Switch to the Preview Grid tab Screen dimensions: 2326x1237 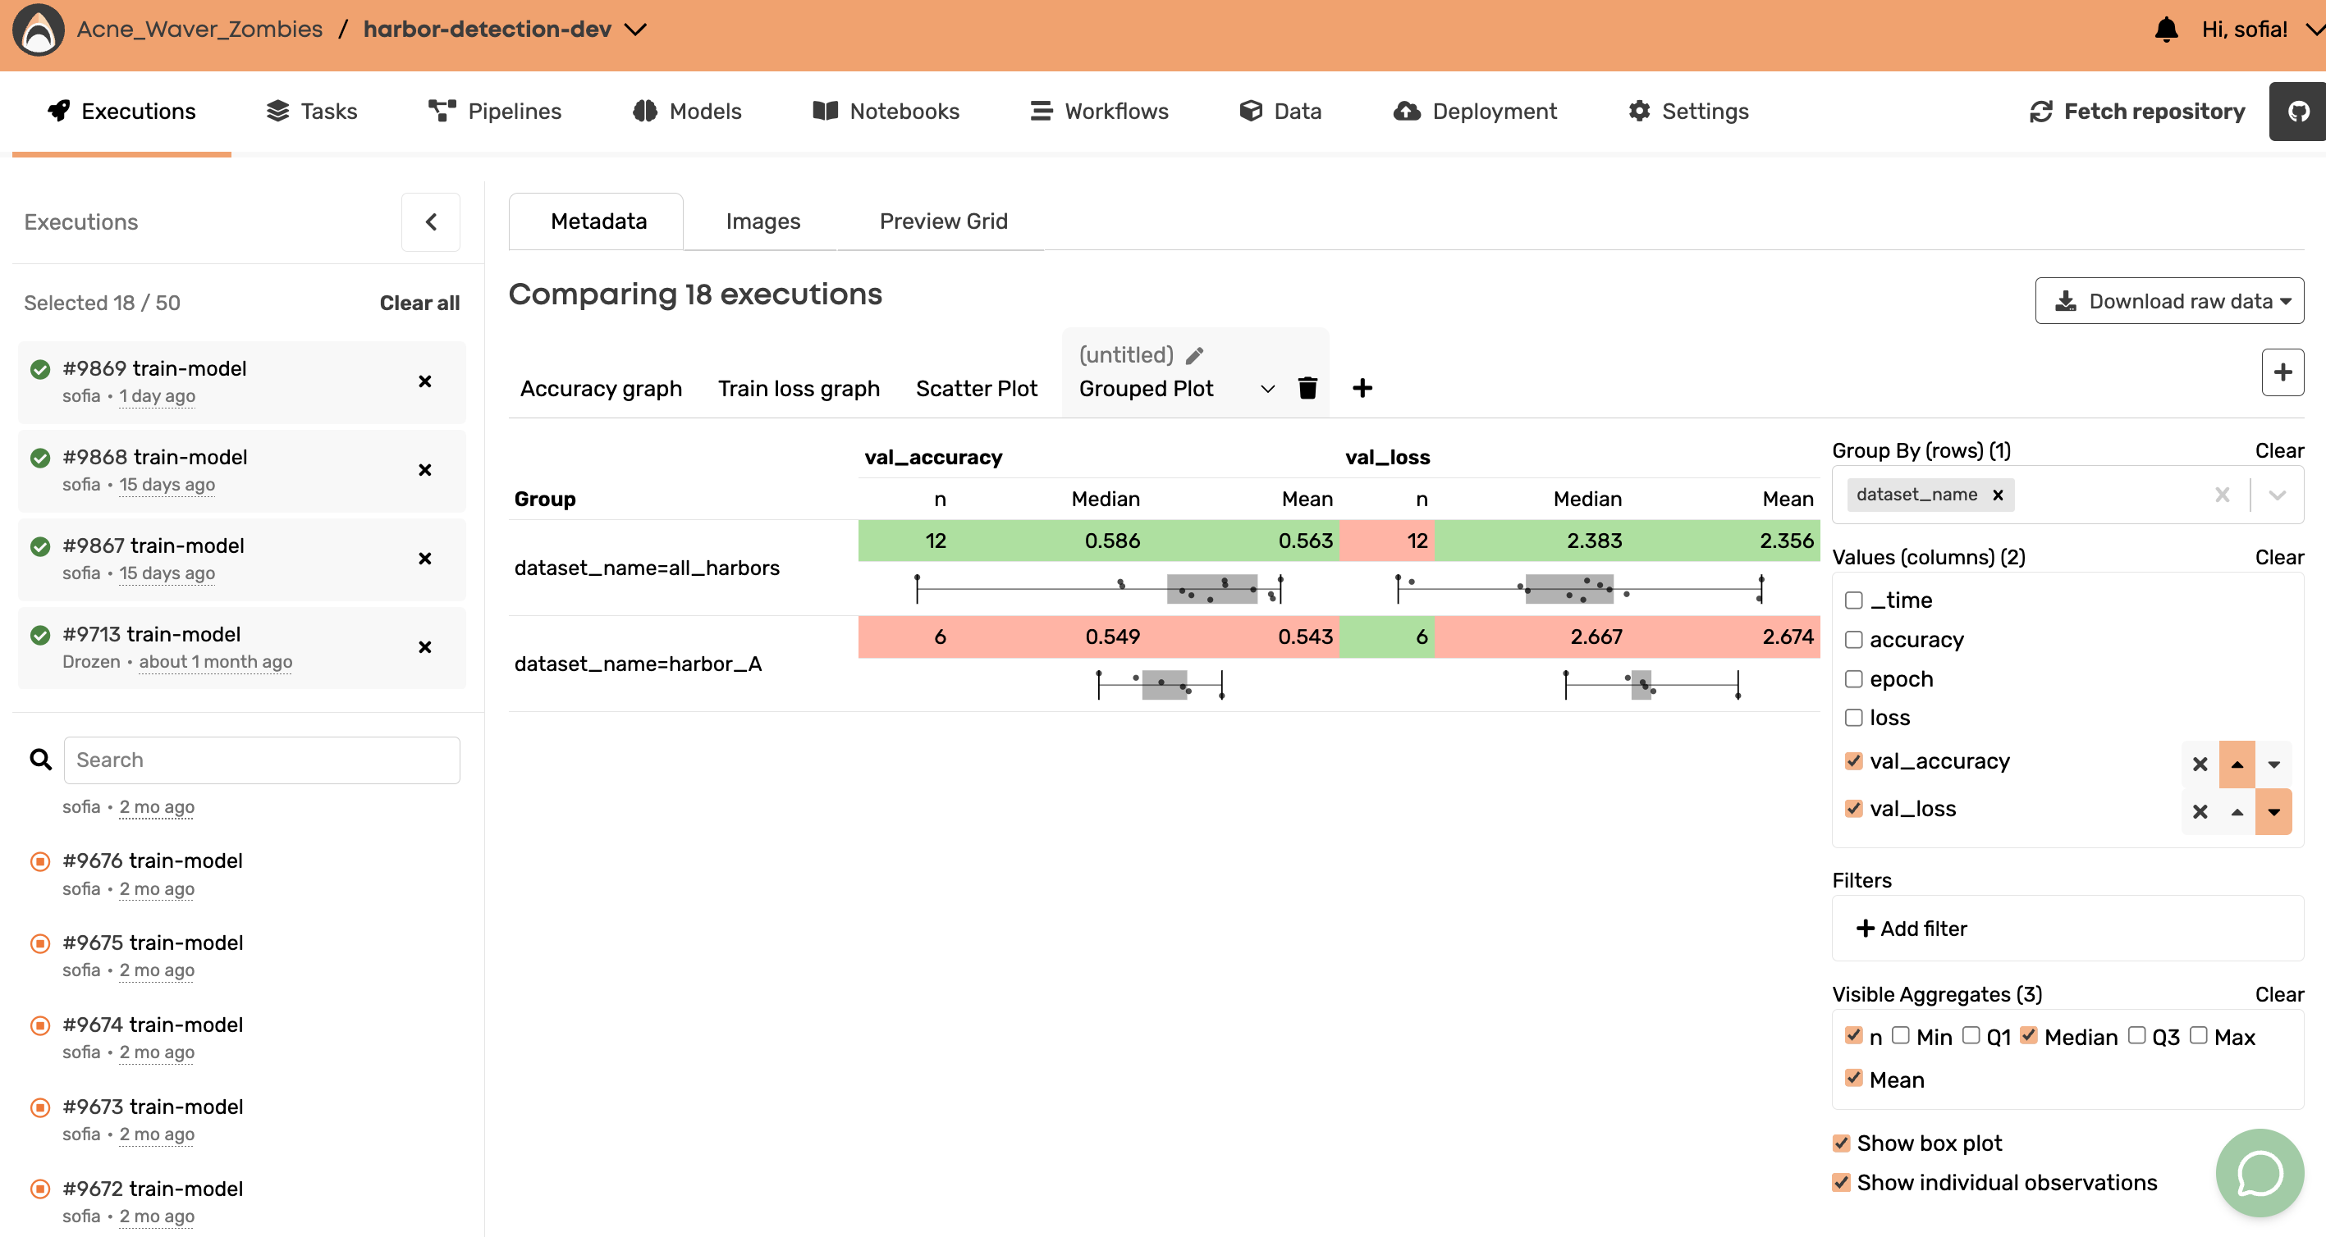tap(943, 221)
